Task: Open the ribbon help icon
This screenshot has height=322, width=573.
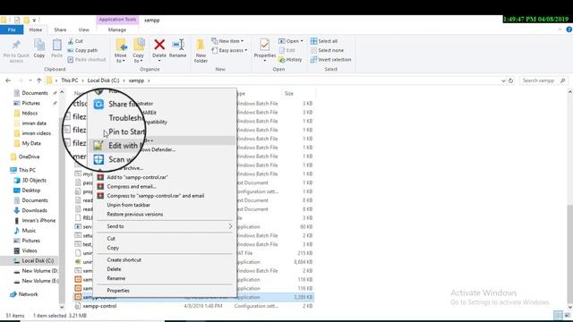Action: click(x=569, y=30)
